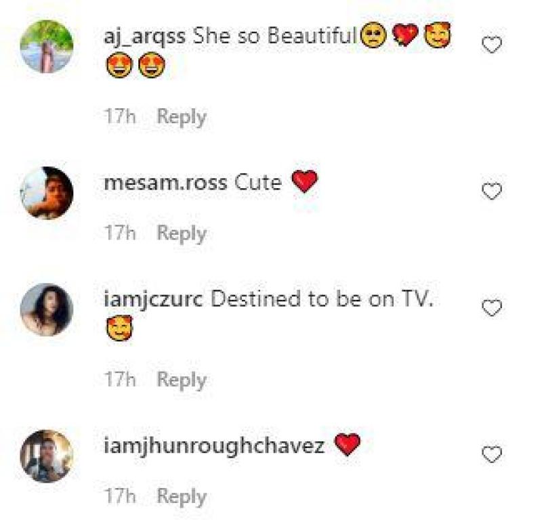
Task: Reply to the Destined to be on TV comment
Action: (x=182, y=380)
